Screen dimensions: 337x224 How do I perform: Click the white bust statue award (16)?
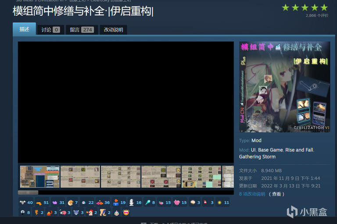tap(135, 203)
